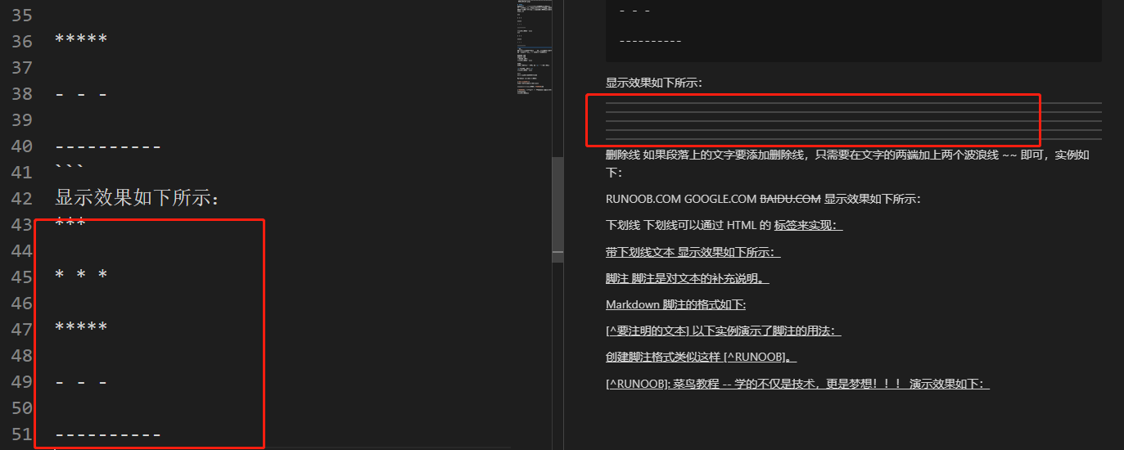Click 'Markdown 脚注的格式如下:' in the preview

point(676,304)
